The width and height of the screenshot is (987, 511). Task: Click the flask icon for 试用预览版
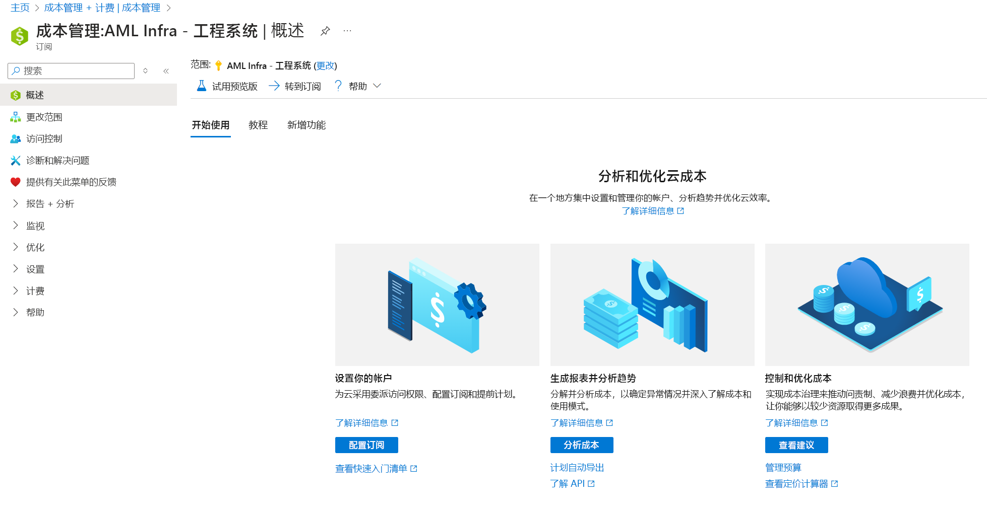coord(202,86)
